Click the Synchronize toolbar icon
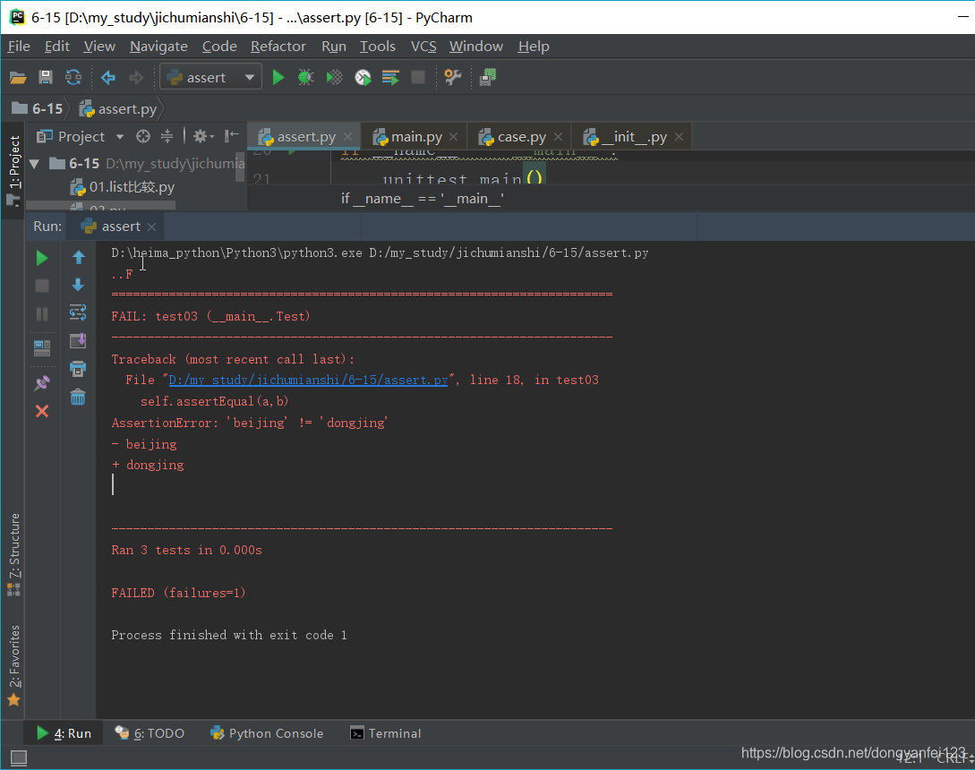This screenshot has width=975, height=770. click(73, 77)
